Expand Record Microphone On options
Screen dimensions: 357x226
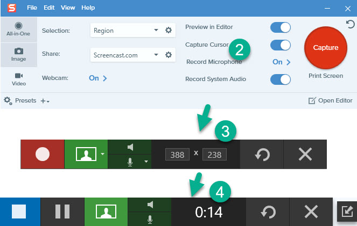(x=282, y=62)
